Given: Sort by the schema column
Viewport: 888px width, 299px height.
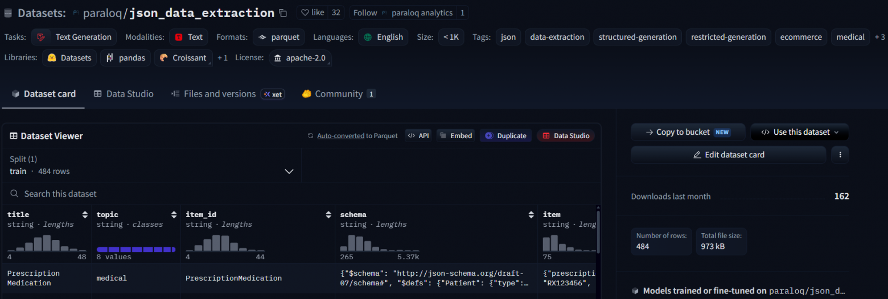Looking at the screenshot, I should [x=531, y=215].
